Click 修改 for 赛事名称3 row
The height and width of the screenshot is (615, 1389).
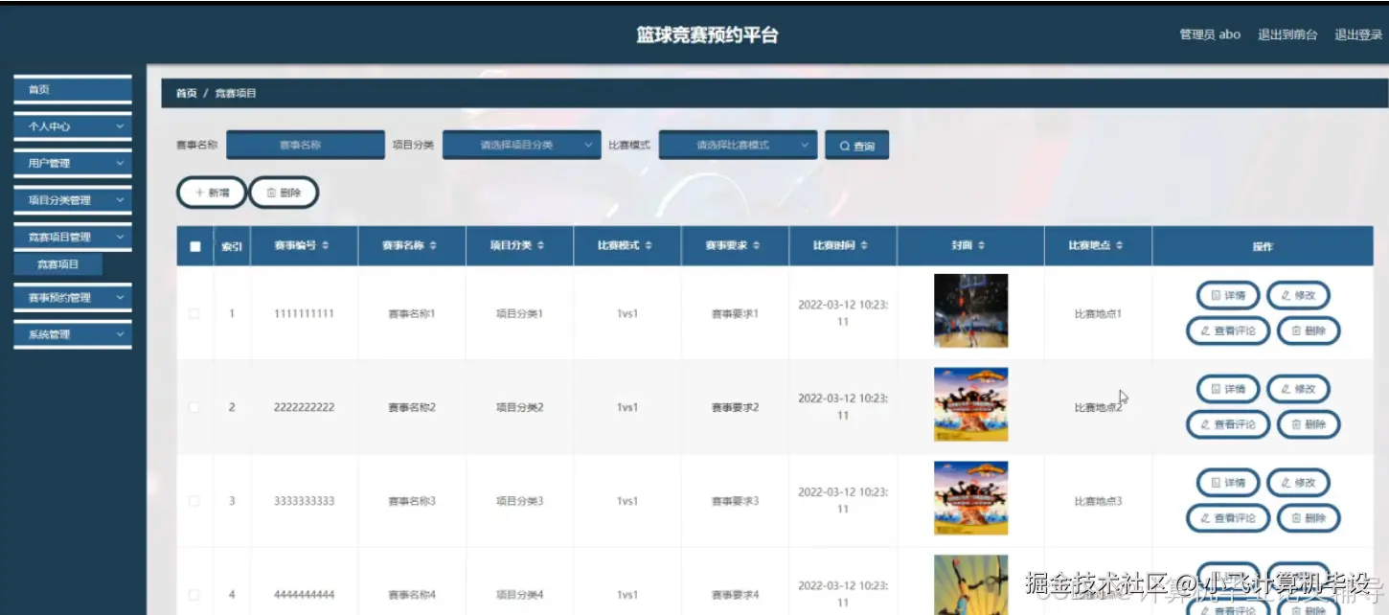(x=1298, y=482)
